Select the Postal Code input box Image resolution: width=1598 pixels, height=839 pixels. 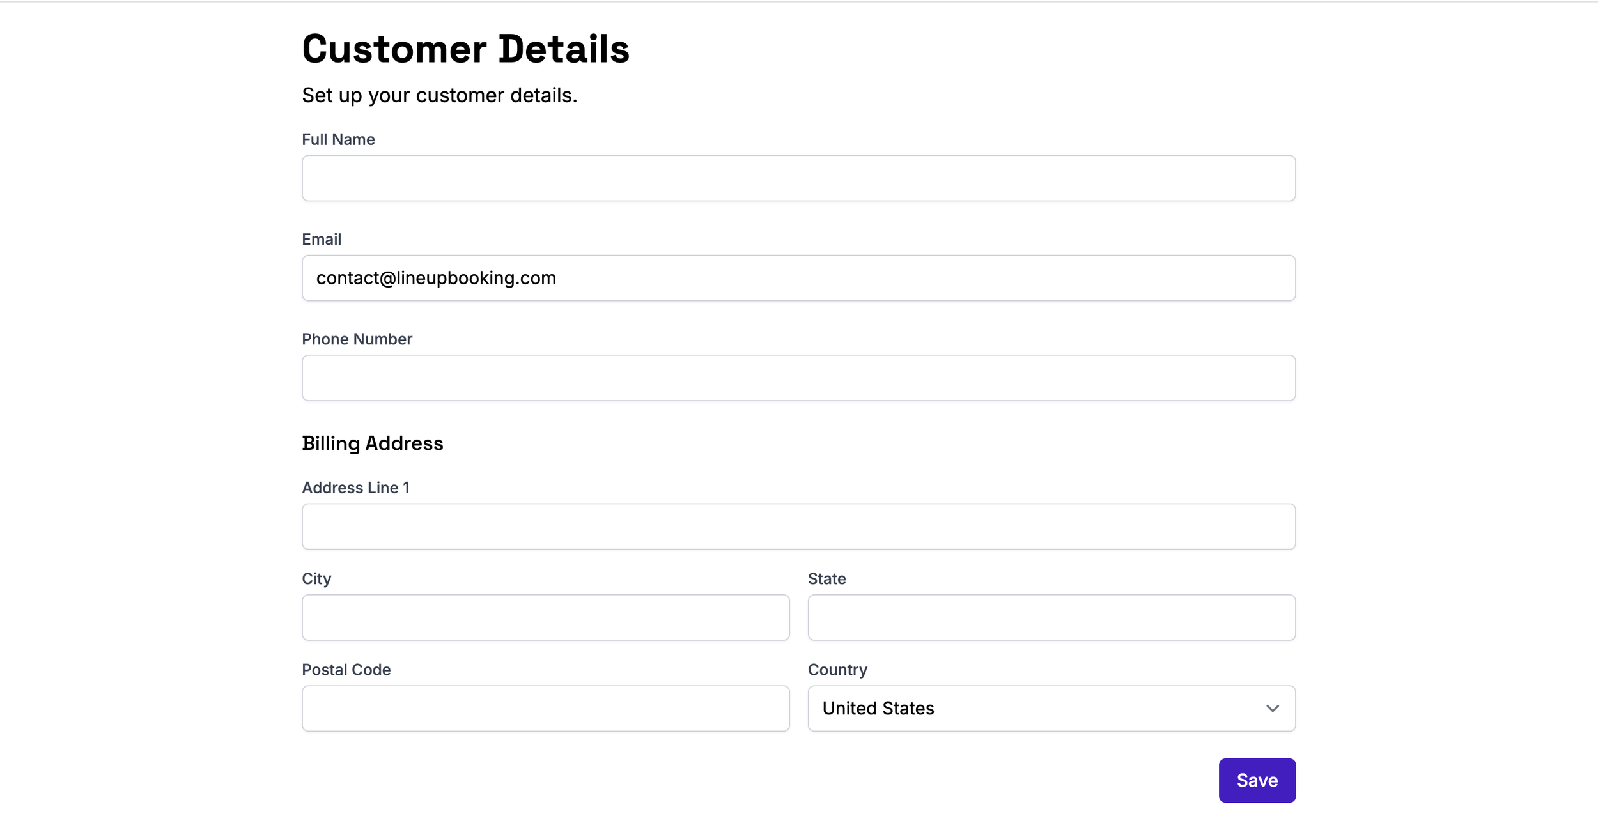coord(545,708)
